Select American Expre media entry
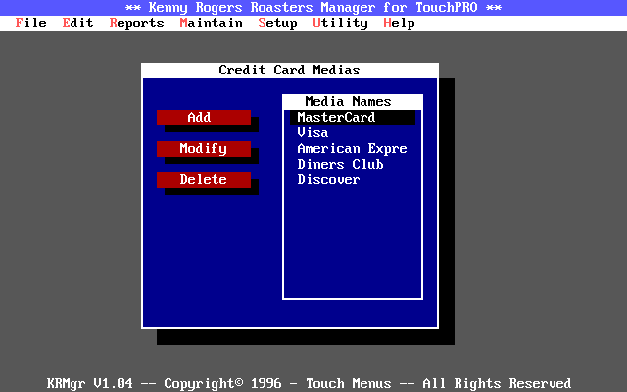627x392 pixels. pos(353,149)
